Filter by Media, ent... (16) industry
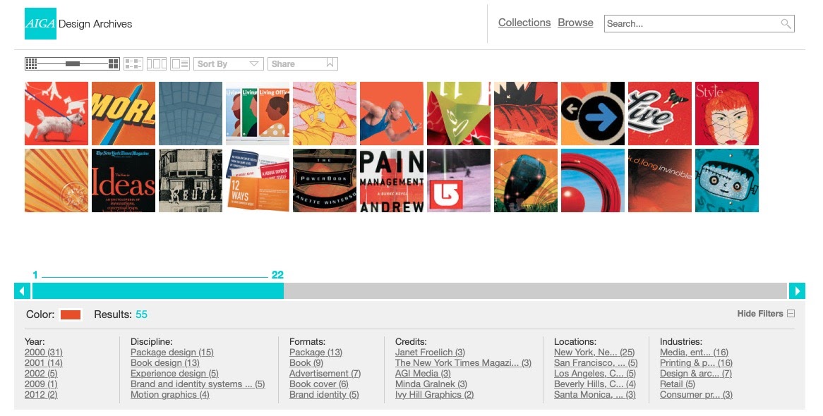The image size is (823, 416). (695, 353)
